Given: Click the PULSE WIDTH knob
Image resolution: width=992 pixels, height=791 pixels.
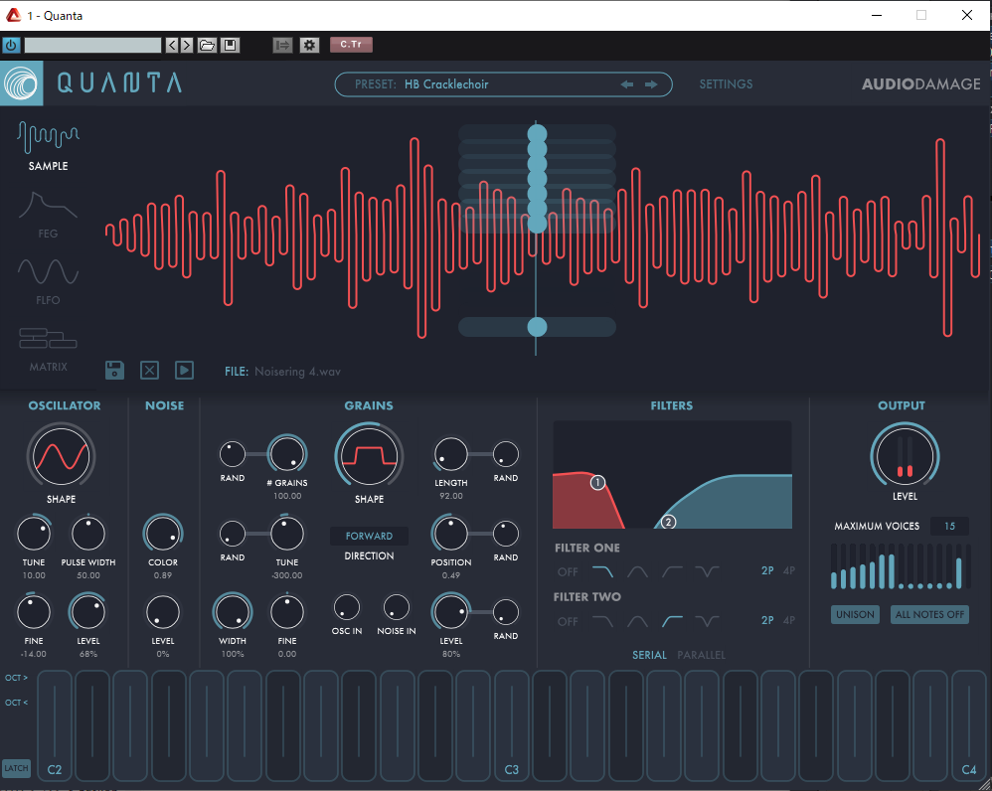Looking at the screenshot, I should tap(88, 534).
